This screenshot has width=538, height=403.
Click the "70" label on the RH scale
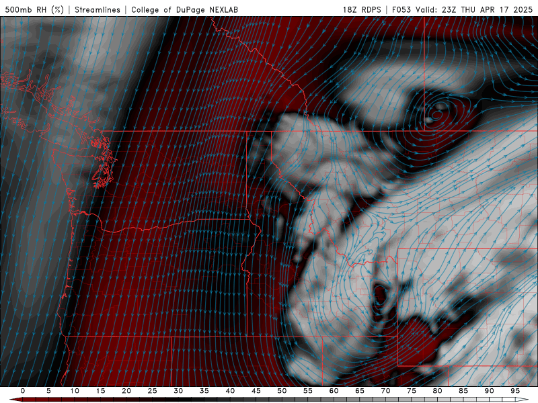coord(385,391)
